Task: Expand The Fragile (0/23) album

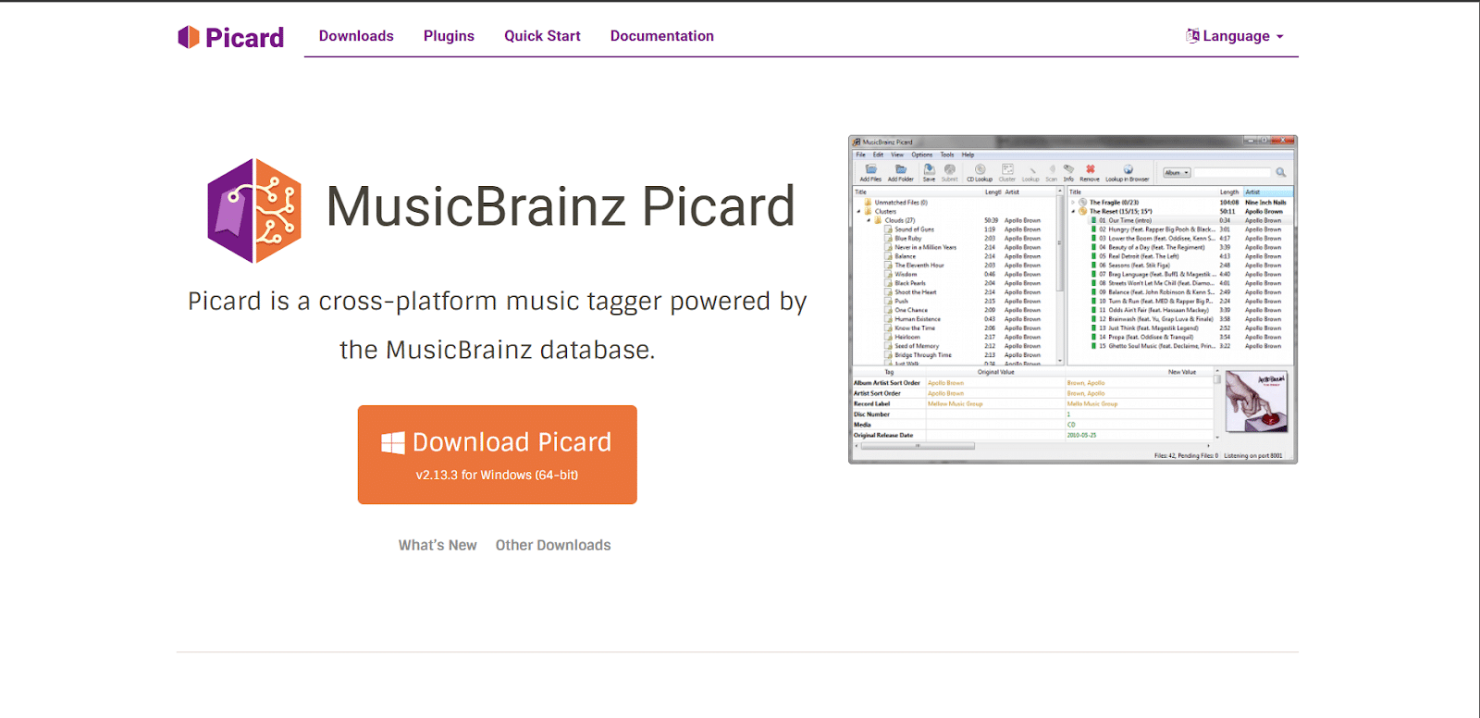Action: click(x=1073, y=202)
